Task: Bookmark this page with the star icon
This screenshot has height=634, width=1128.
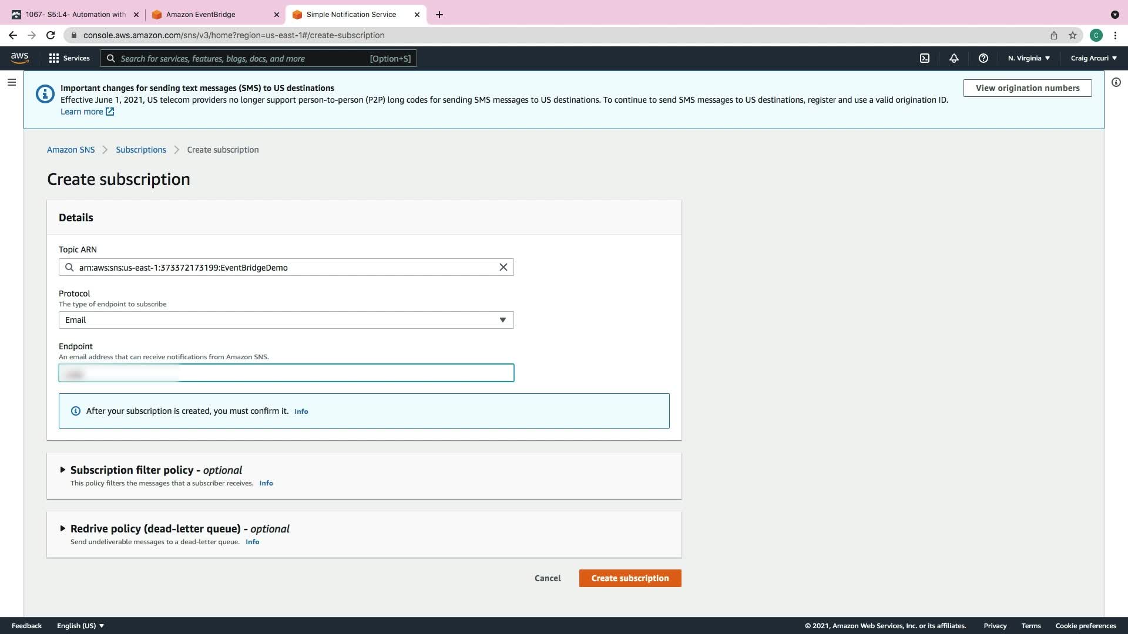Action: coord(1073,35)
